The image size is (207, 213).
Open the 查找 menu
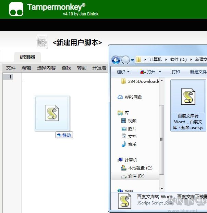click(x=66, y=68)
